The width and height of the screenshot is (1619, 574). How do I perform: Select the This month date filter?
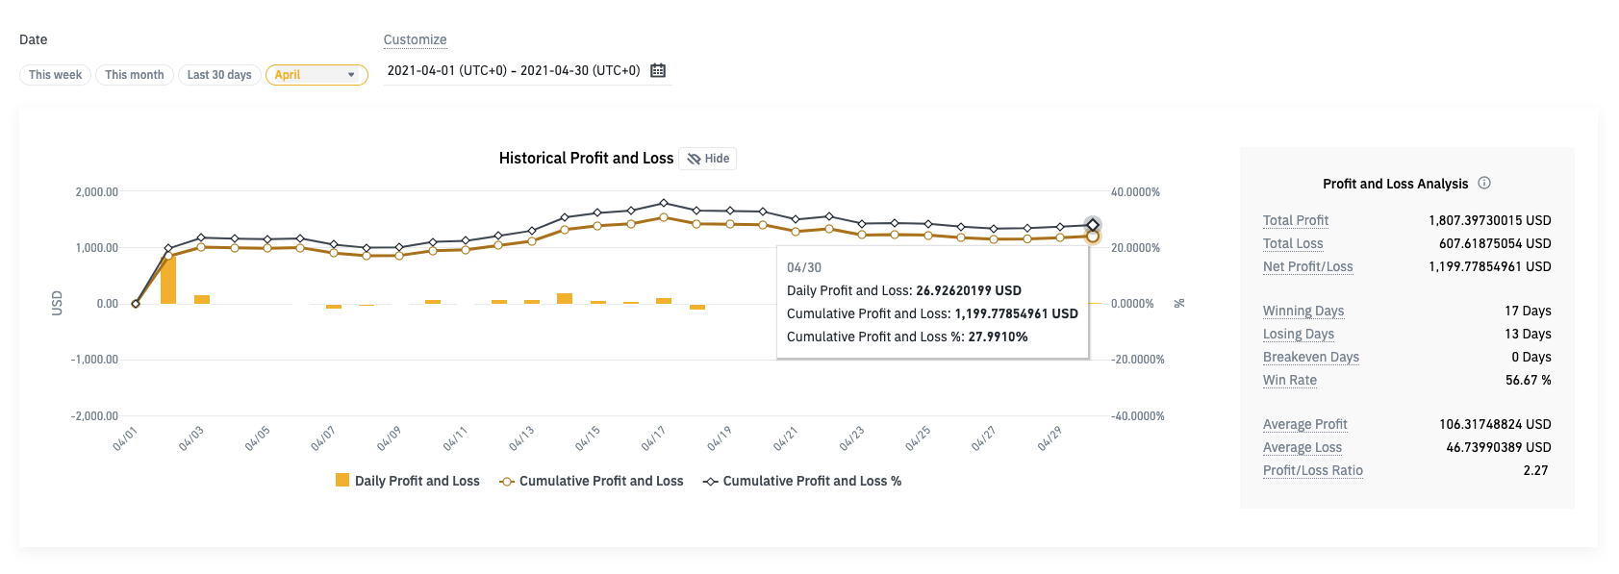tap(135, 75)
